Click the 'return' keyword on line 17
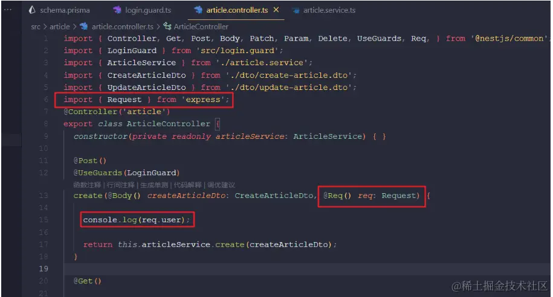The width and height of the screenshot is (553, 297). coord(98,244)
